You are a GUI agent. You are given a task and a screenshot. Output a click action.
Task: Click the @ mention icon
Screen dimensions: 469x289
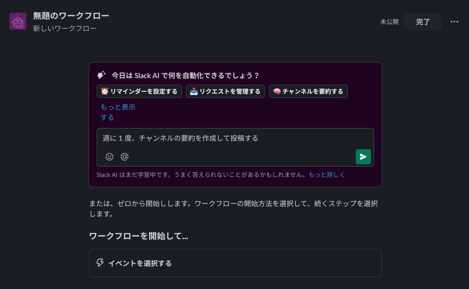click(125, 157)
